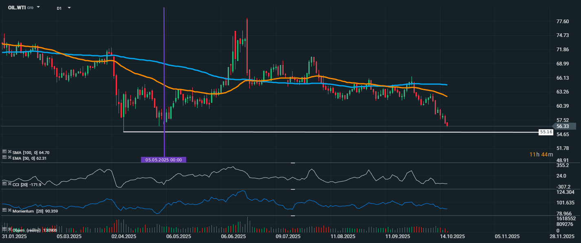Viewport: 581px width, 243px height.
Task: Remove the SMA indicator with its X
Action: coord(9,152)
